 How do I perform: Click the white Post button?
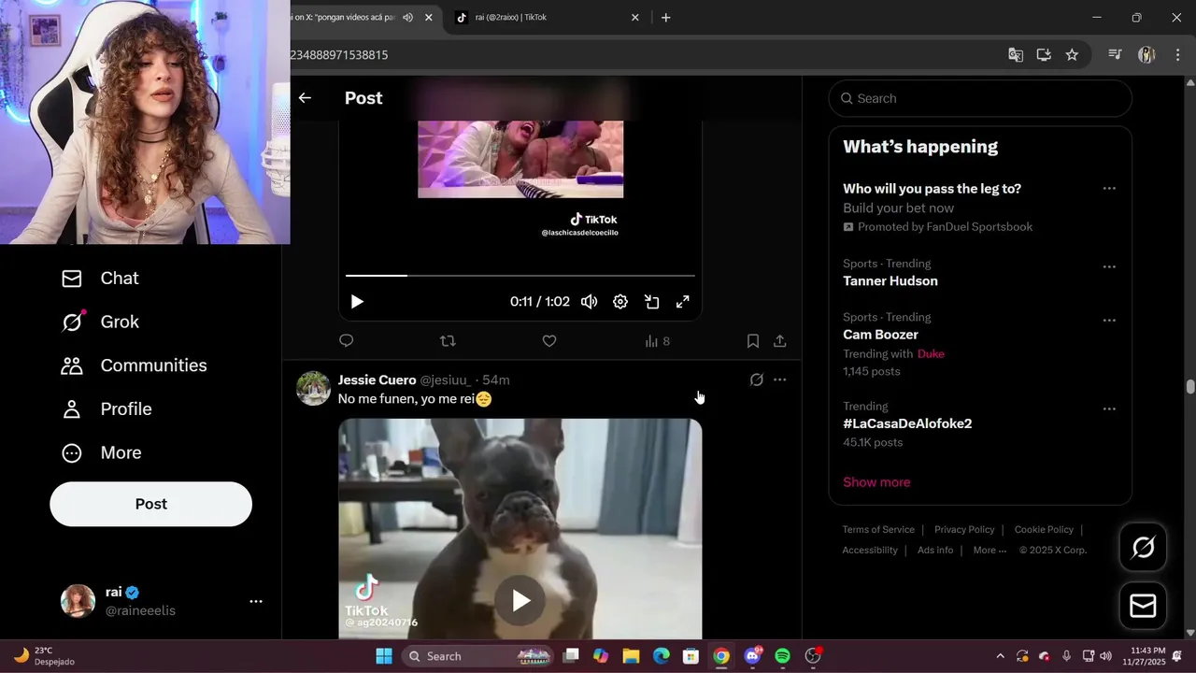click(150, 504)
